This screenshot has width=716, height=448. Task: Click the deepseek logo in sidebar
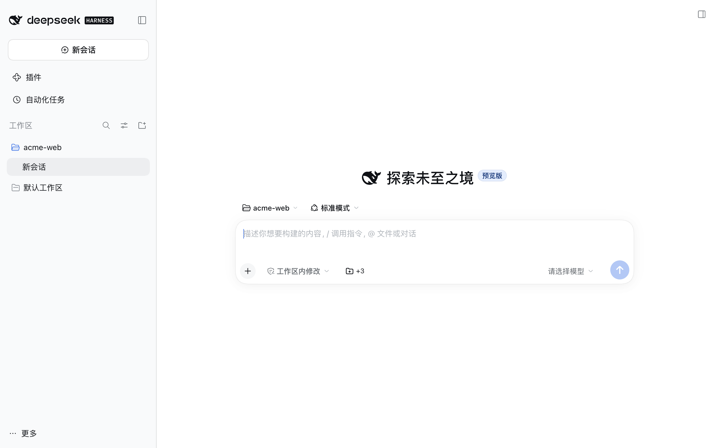coord(44,20)
